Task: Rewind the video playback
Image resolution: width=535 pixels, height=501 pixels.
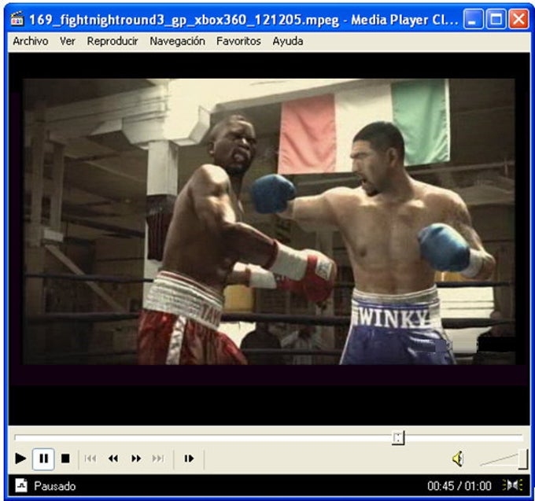Action: [113, 459]
